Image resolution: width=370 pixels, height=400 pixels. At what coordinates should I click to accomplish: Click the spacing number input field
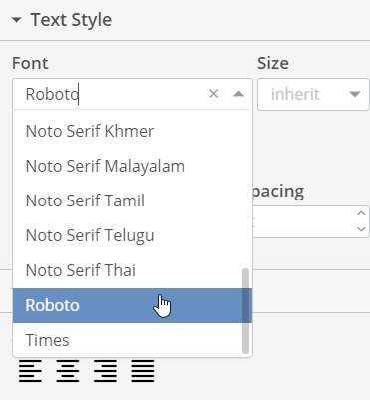tap(302, 221)
